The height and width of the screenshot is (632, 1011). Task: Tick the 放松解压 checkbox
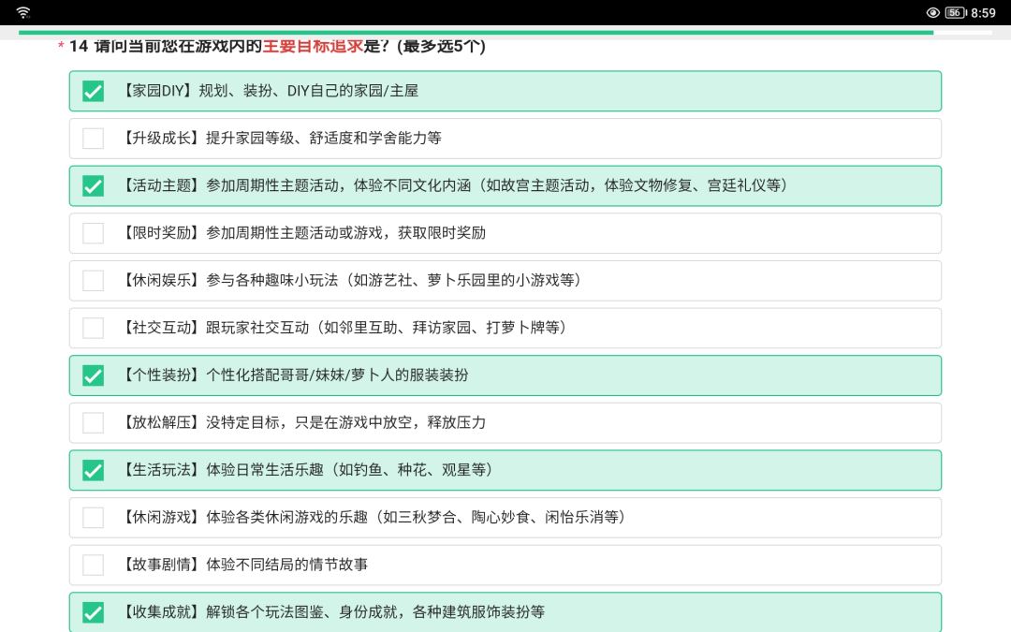93,422
